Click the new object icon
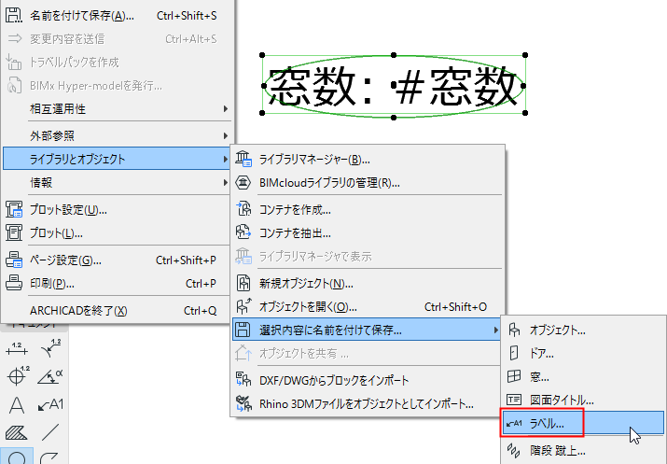 coord(243,283)
